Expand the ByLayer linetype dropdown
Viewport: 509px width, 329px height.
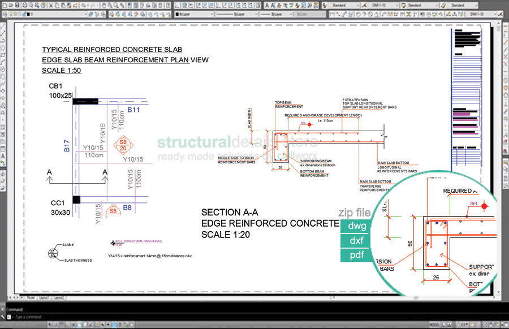(238, 14)
